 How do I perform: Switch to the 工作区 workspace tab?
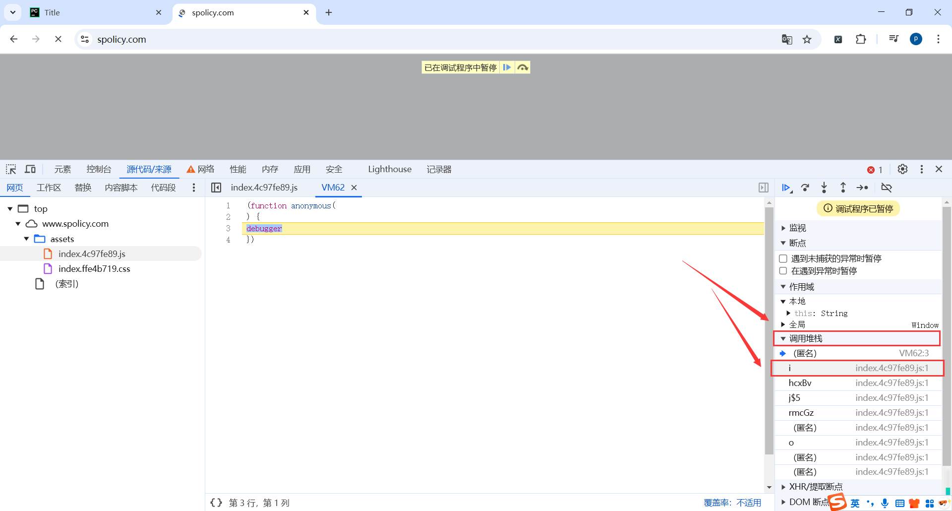49,188
